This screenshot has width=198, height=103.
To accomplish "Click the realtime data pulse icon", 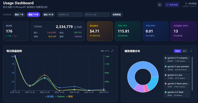I will coord(186,3).
